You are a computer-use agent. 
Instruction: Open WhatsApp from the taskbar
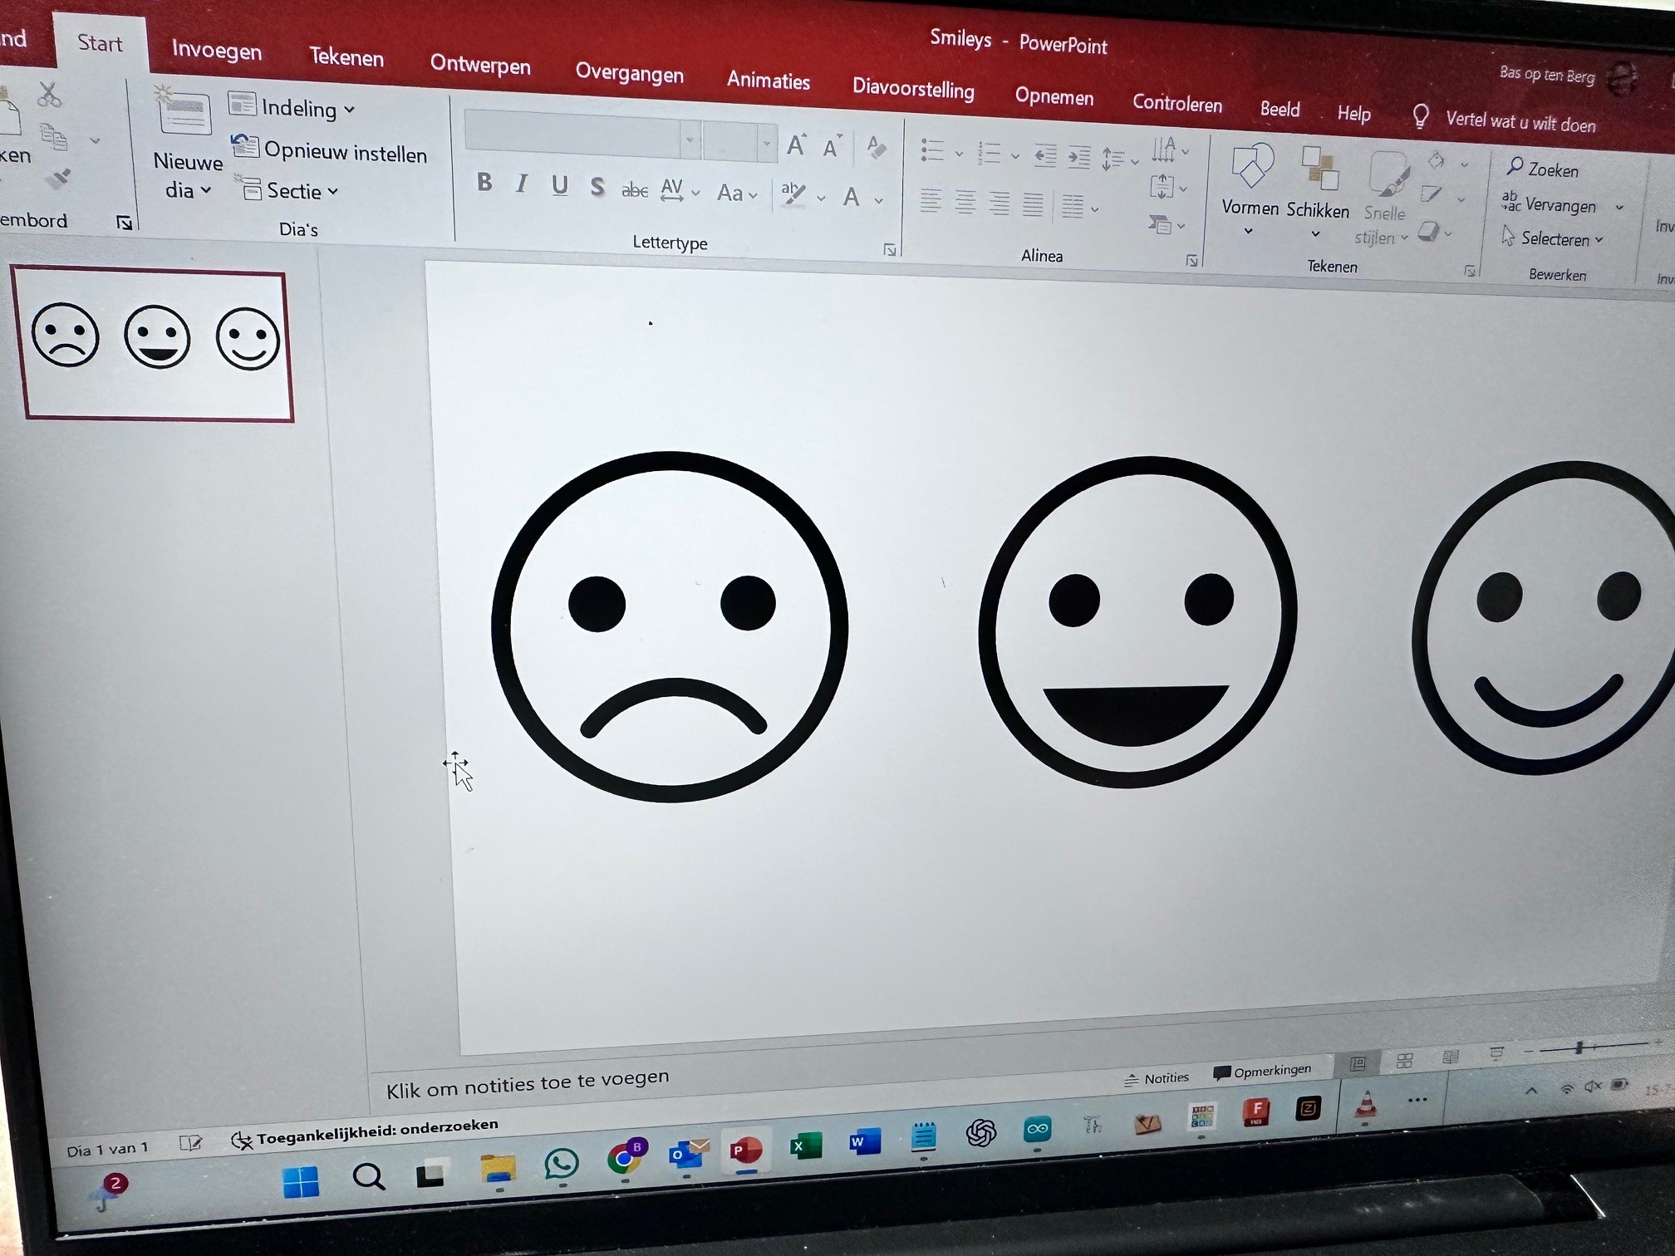(x=562, y=1163)
